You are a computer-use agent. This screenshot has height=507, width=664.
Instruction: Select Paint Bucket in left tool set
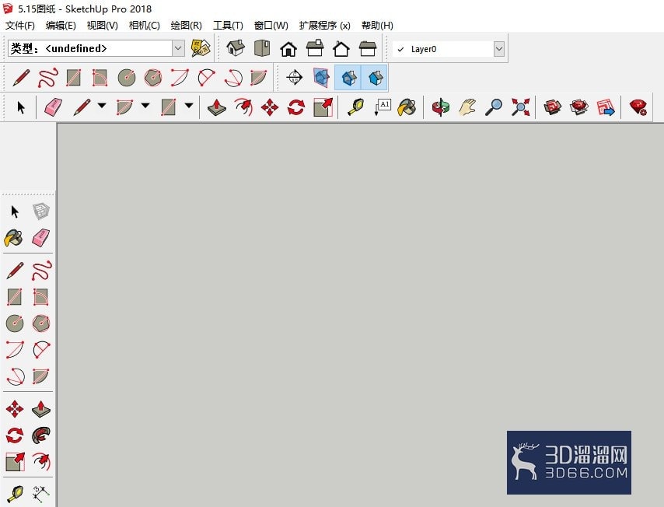(13, 238)
